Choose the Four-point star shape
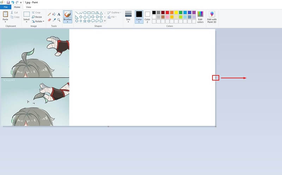 pyautogui.click(x=81, y=21)
